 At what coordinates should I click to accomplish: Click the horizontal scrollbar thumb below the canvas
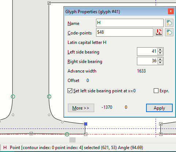(72, 140)
